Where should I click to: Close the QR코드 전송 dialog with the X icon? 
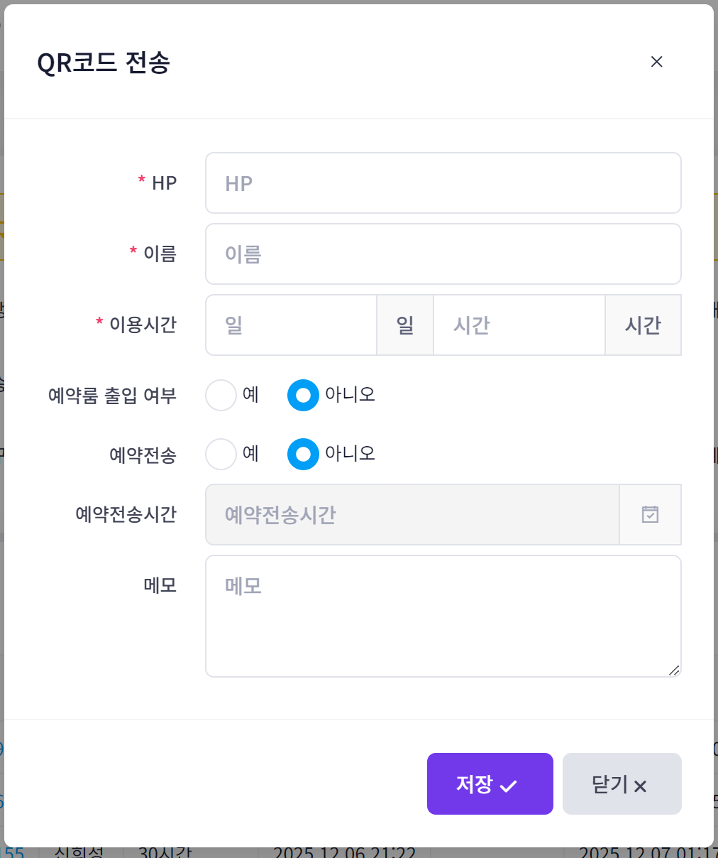pyautogui.click(x=656, y=62)
